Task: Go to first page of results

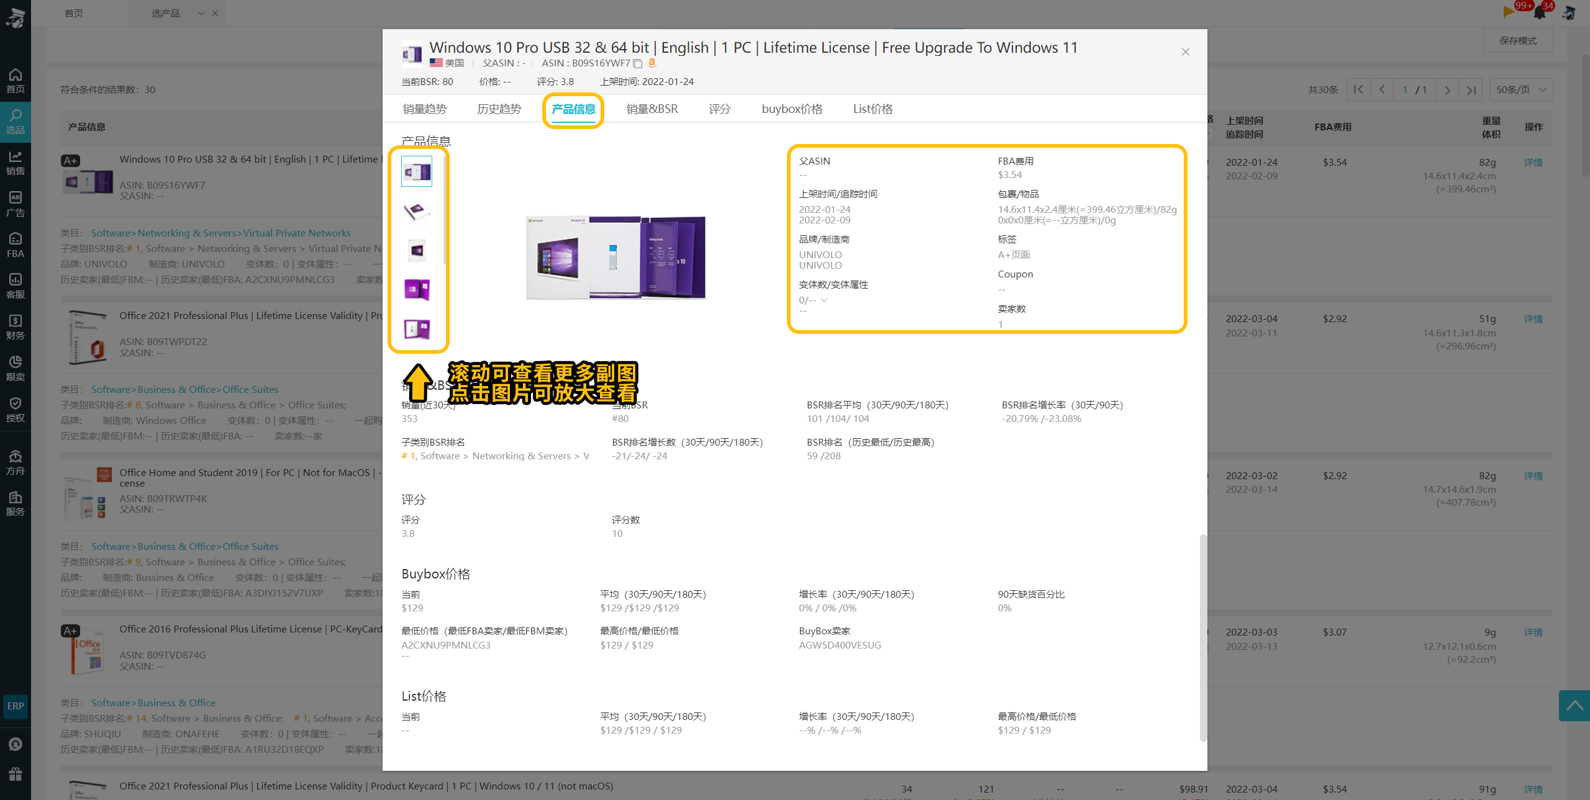Action: (x=1358, y=90)
